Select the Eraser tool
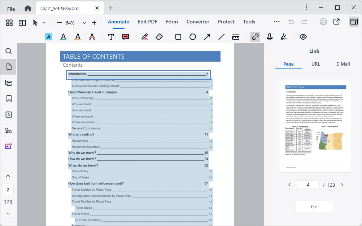The image size is (362, 226). pos(159,36)
